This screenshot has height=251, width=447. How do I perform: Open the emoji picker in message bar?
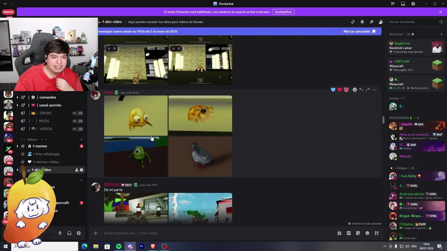367,233
